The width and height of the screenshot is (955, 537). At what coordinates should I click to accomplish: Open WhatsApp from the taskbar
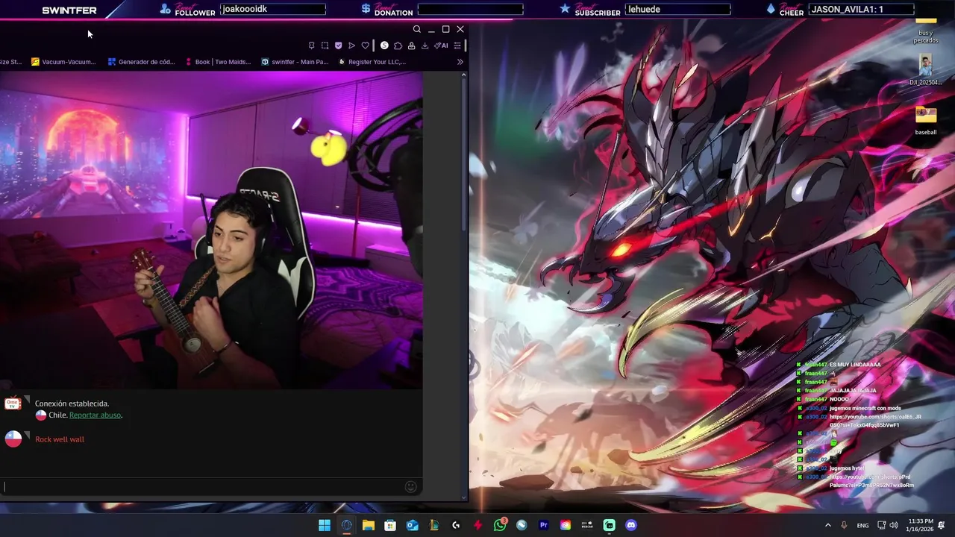[x=500, y=525]
